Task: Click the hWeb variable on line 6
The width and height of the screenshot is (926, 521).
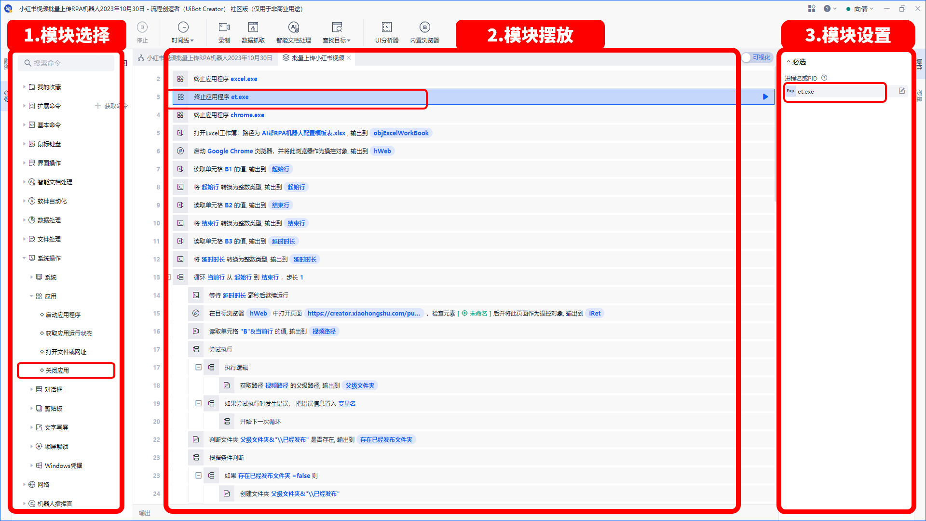Action: (382, 151)
